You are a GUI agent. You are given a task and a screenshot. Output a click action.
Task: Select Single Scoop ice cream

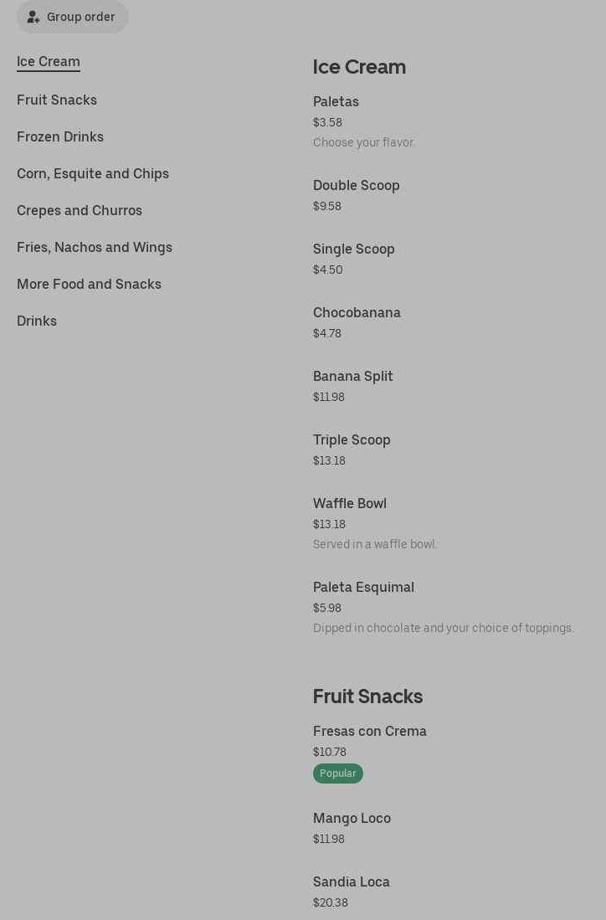click(354, 249)
